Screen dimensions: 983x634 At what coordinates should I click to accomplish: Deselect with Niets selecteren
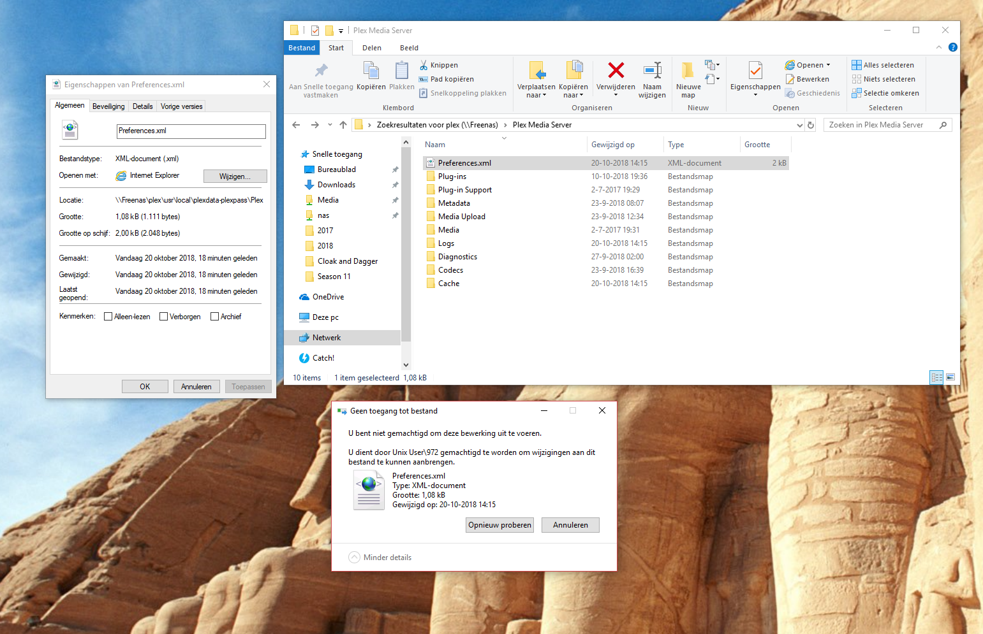[883, 79]
